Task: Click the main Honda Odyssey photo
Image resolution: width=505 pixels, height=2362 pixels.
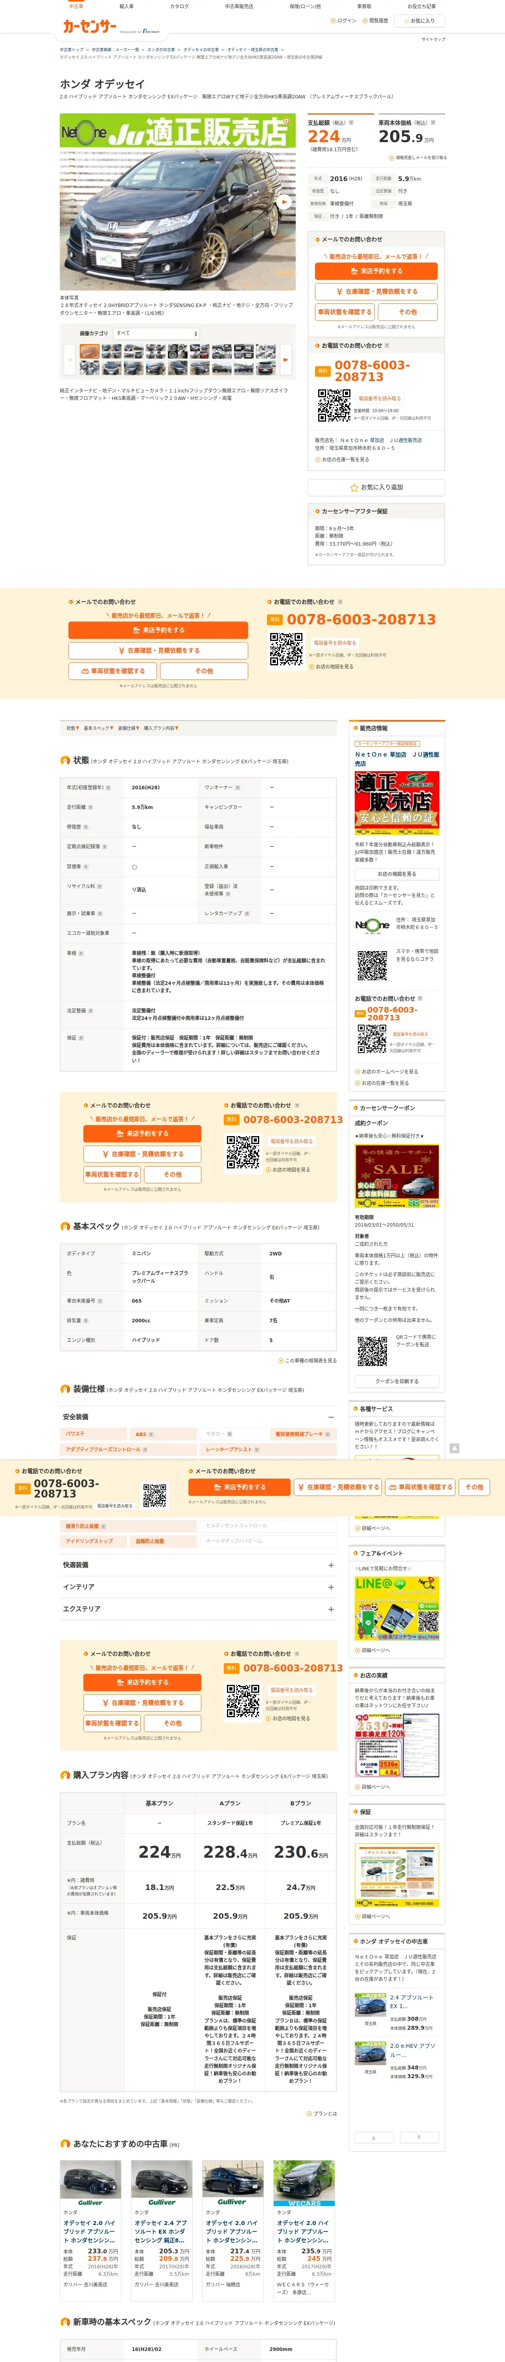Action: tap(178, 202)
